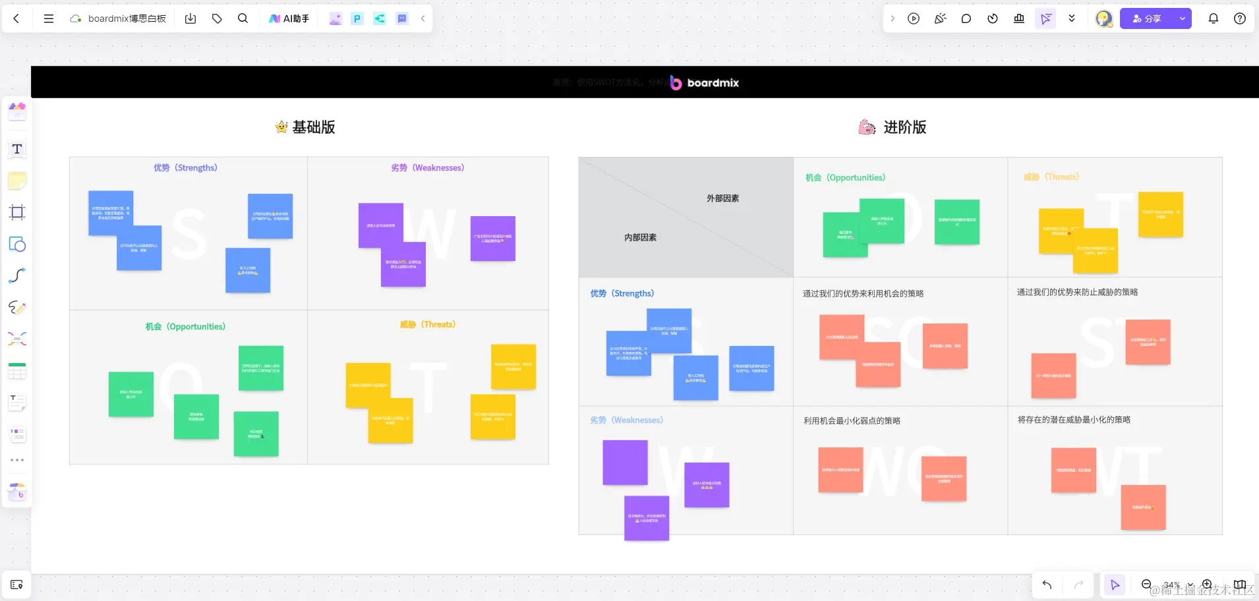
Task: Select the Text tool
Action: coord(17,149)
